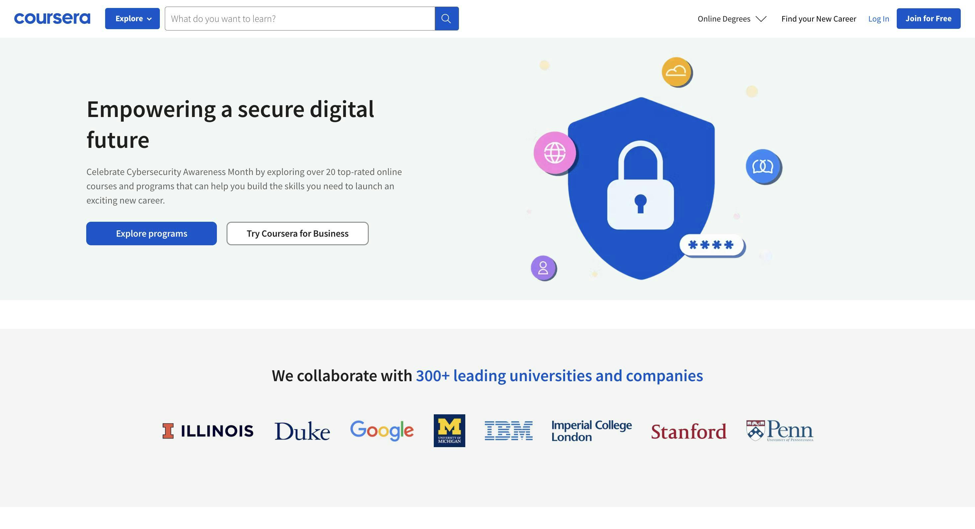Open Try Coursera for Business
This screenshot has width=975, height=529.
(x=297, y=233)
